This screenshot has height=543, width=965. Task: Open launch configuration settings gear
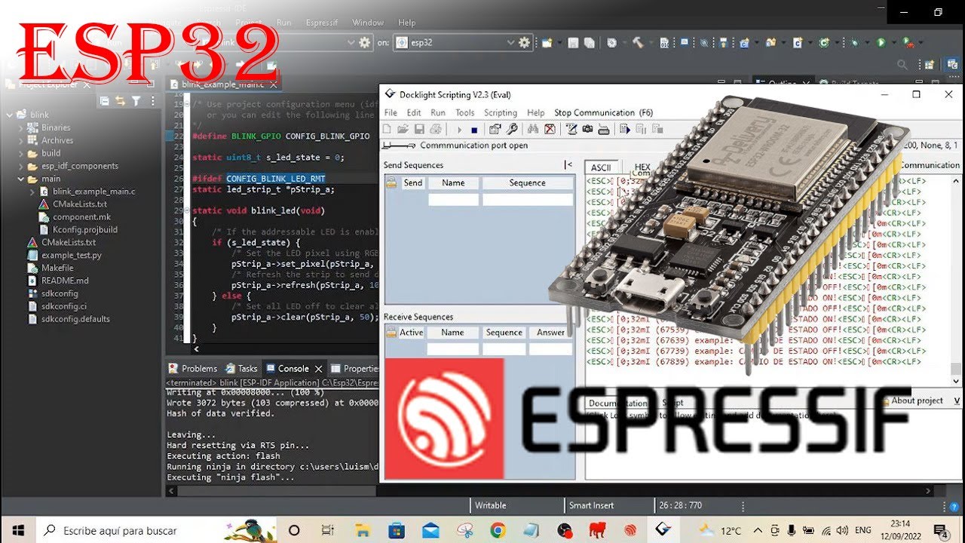coord(363,43)
